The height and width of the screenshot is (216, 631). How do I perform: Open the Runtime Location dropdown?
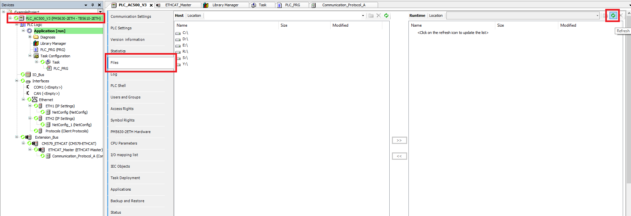(597, 15)
